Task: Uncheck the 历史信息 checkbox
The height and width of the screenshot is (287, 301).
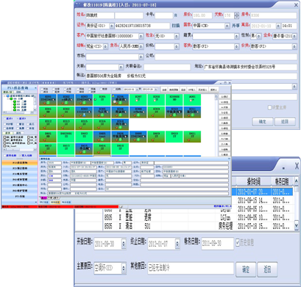Action: [x=238, y=242]
